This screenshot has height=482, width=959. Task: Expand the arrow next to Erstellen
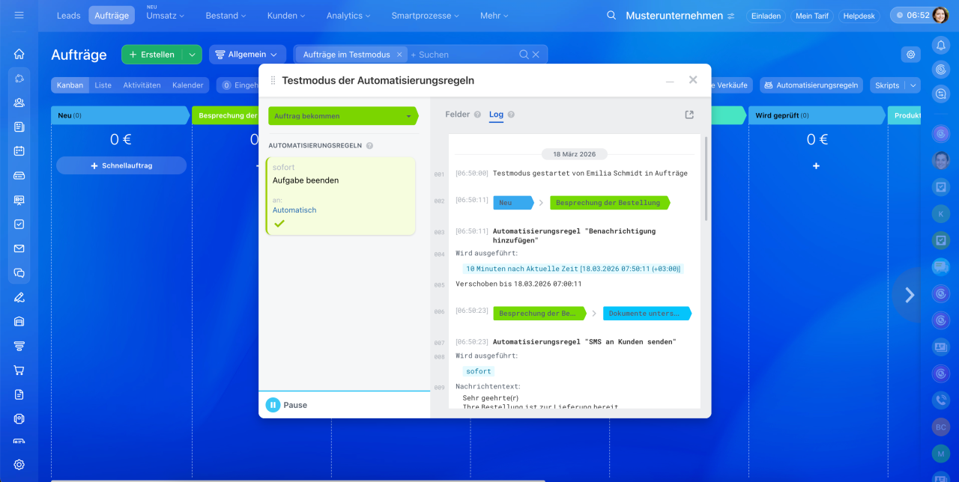(193, 55)
